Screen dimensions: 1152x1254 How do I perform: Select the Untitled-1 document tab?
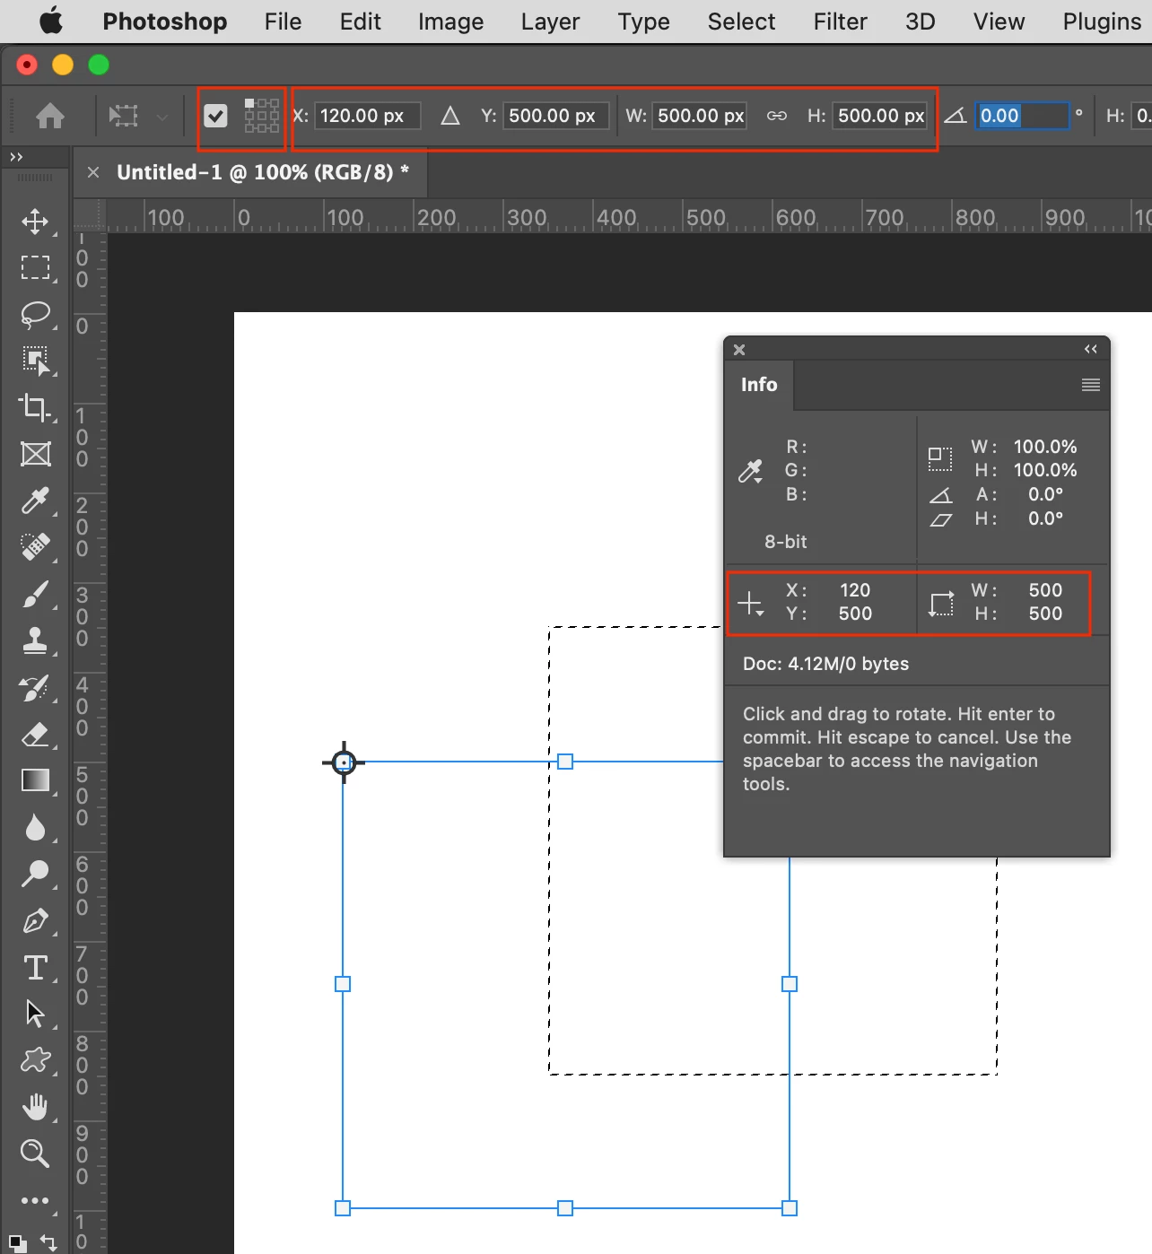(263, 172)
